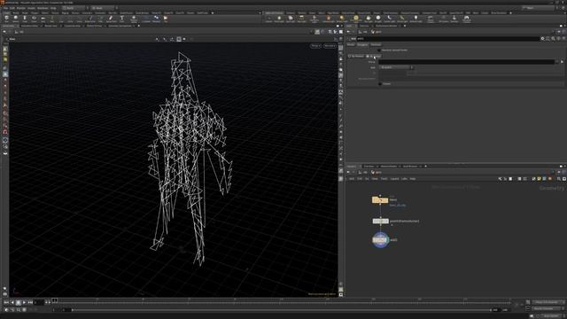Play the timeline forward
567x319 pixels.
(x=24, y=302)
